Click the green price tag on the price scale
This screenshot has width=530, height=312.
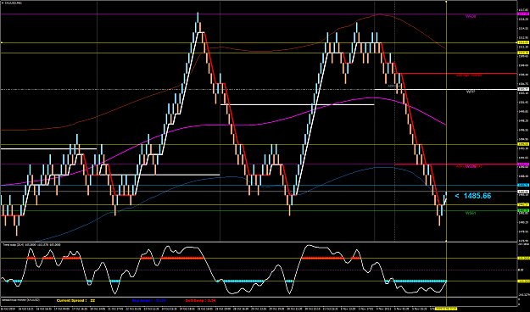523,210
